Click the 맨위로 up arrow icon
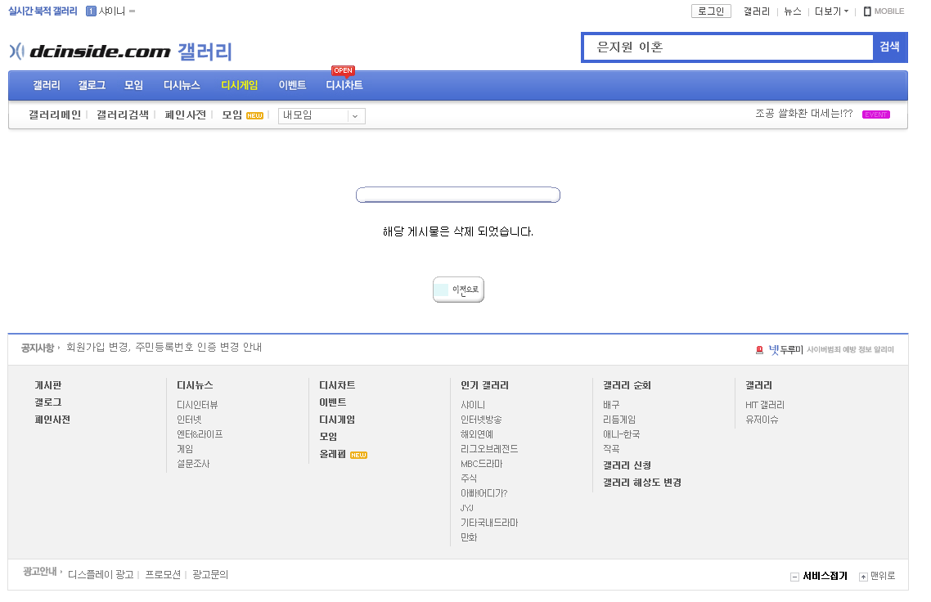The height and width of the screenshot is (602, 931). click(863, 577)
